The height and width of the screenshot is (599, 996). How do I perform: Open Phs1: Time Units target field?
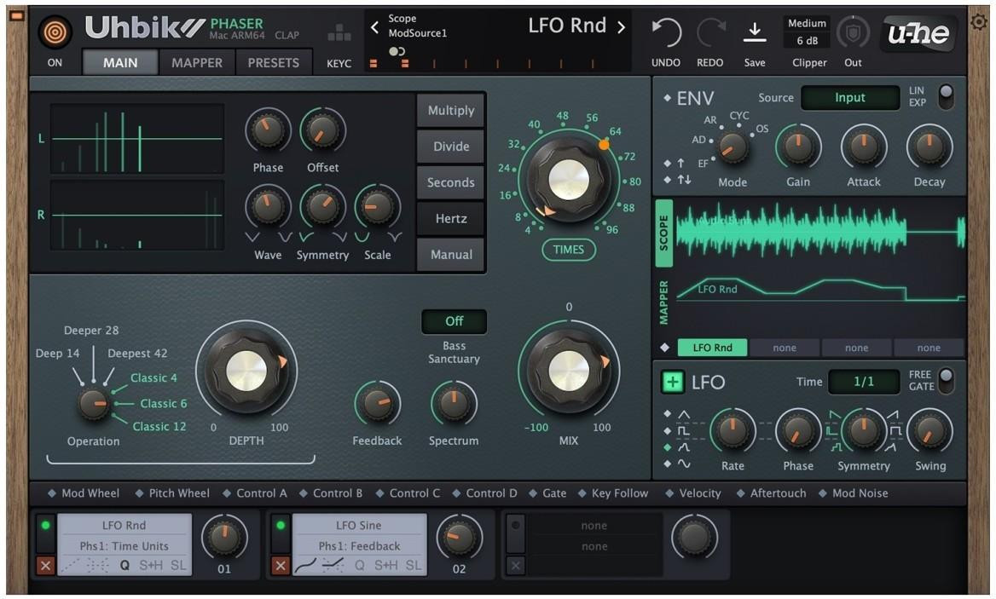(124, 545)
